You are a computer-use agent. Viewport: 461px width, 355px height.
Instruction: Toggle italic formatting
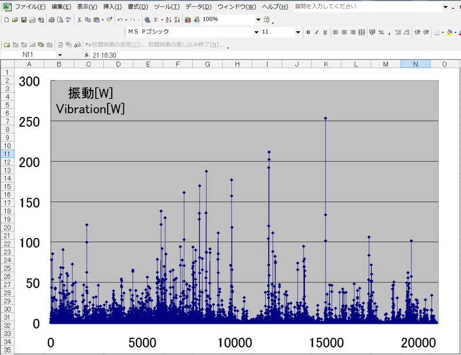click(316, 32)
